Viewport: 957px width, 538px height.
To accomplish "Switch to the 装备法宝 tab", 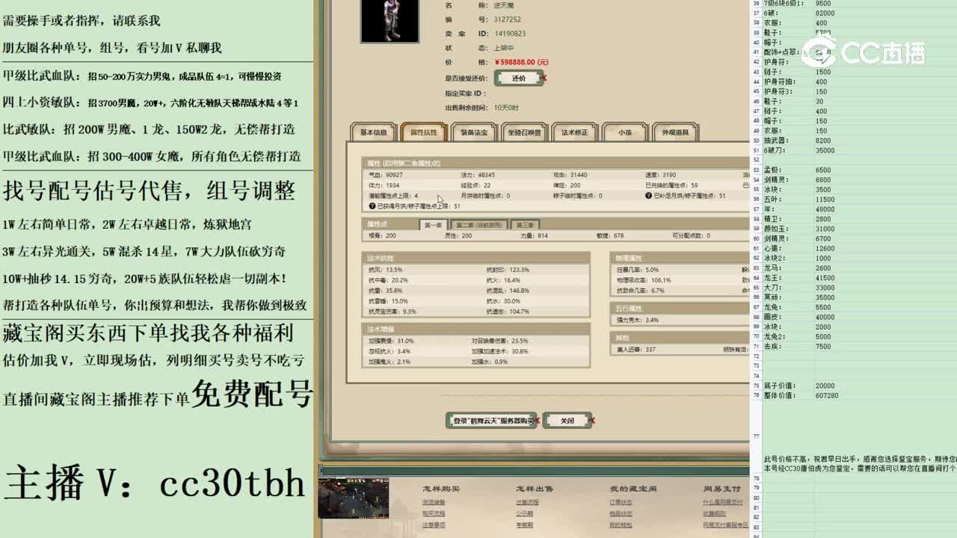I will (x=474, y=132).
